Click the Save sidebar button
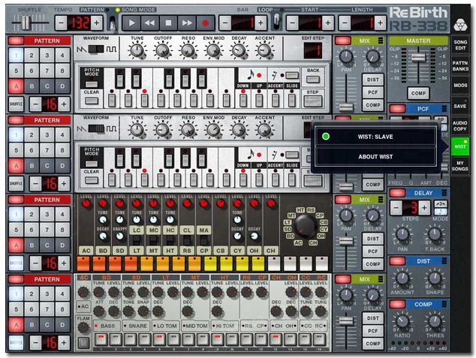Viewport: 476px width, 358px height. pos(460,106)
